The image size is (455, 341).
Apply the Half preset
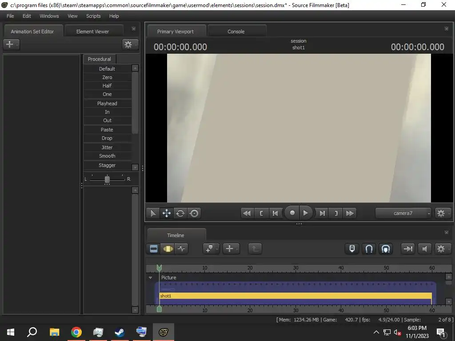tap(107, 86)
